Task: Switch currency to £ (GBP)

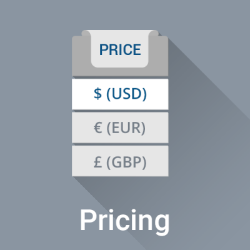Action: click(120, 161)
